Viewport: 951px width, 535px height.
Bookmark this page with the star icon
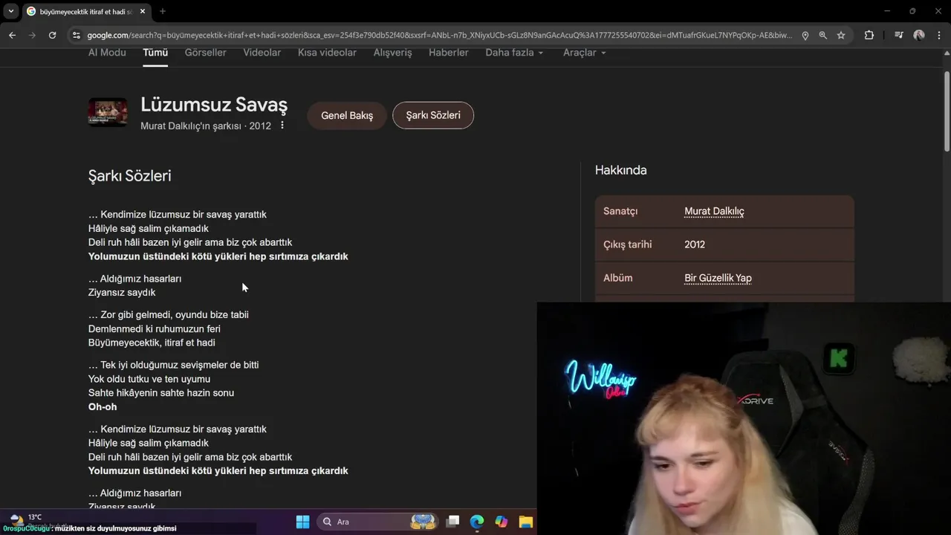point(841,35)
